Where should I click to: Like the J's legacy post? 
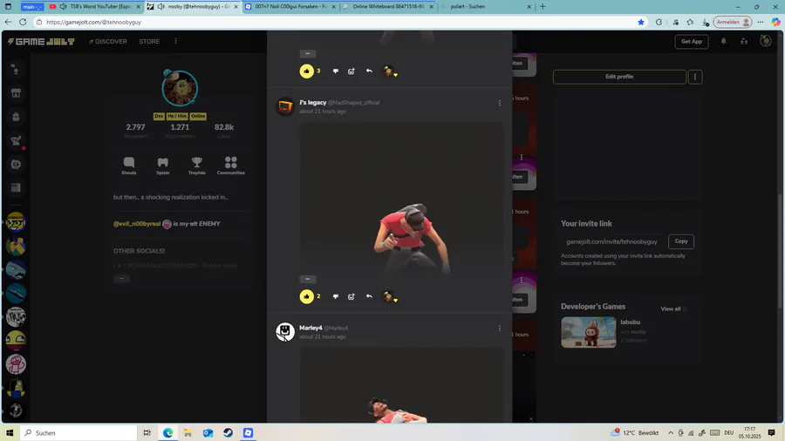tap(306, 296)
